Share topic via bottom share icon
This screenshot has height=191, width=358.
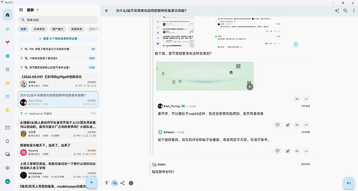pyautogui.click(x=122, y=183)
